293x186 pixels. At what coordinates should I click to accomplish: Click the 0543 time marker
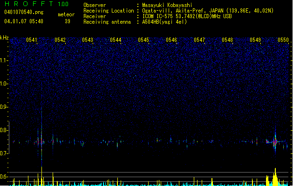(88, 40)
